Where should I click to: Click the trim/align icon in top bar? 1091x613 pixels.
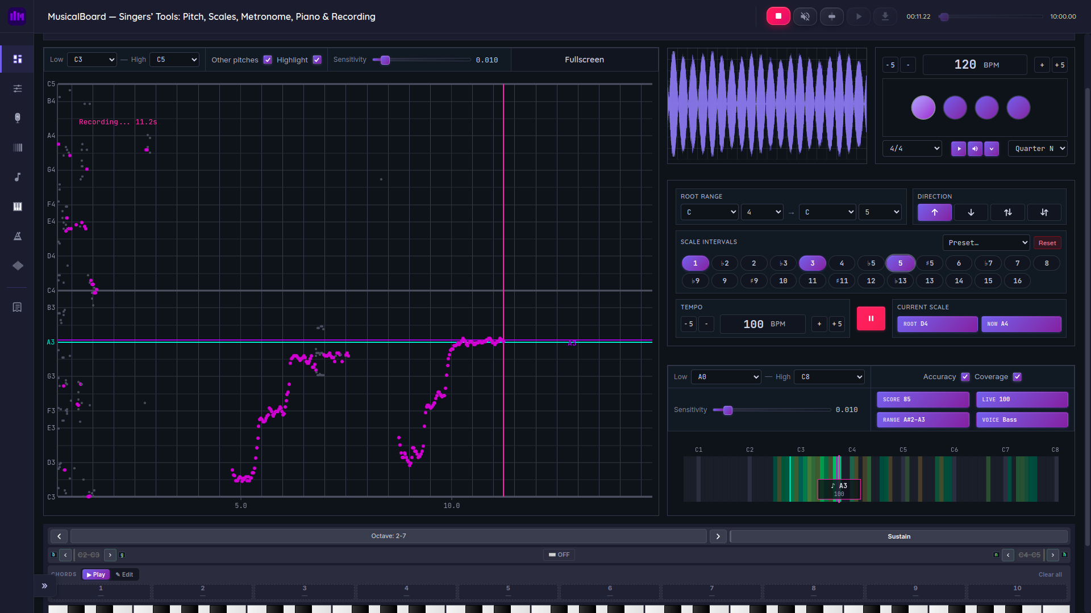(831, 16)
